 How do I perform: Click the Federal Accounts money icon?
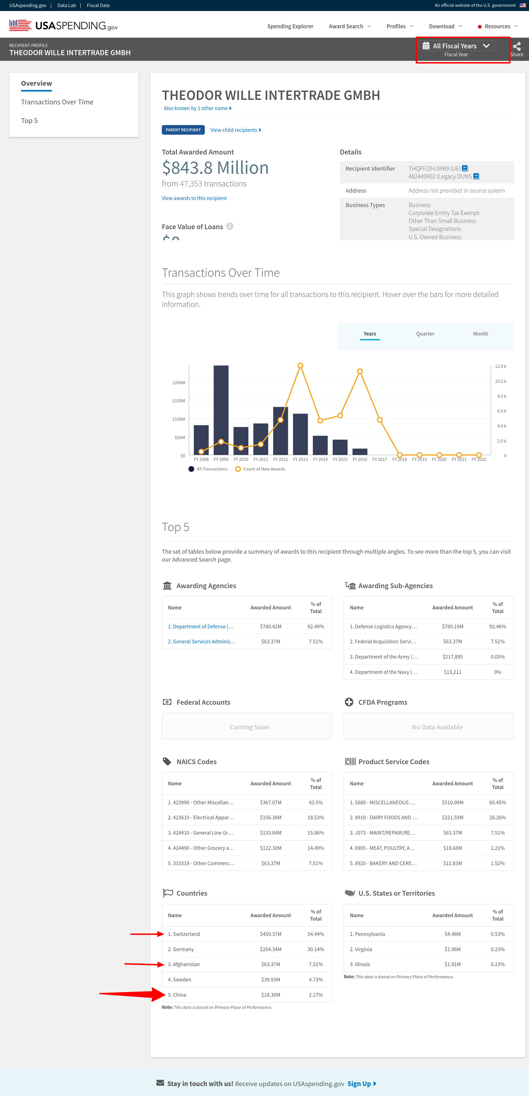coord(167,702)
